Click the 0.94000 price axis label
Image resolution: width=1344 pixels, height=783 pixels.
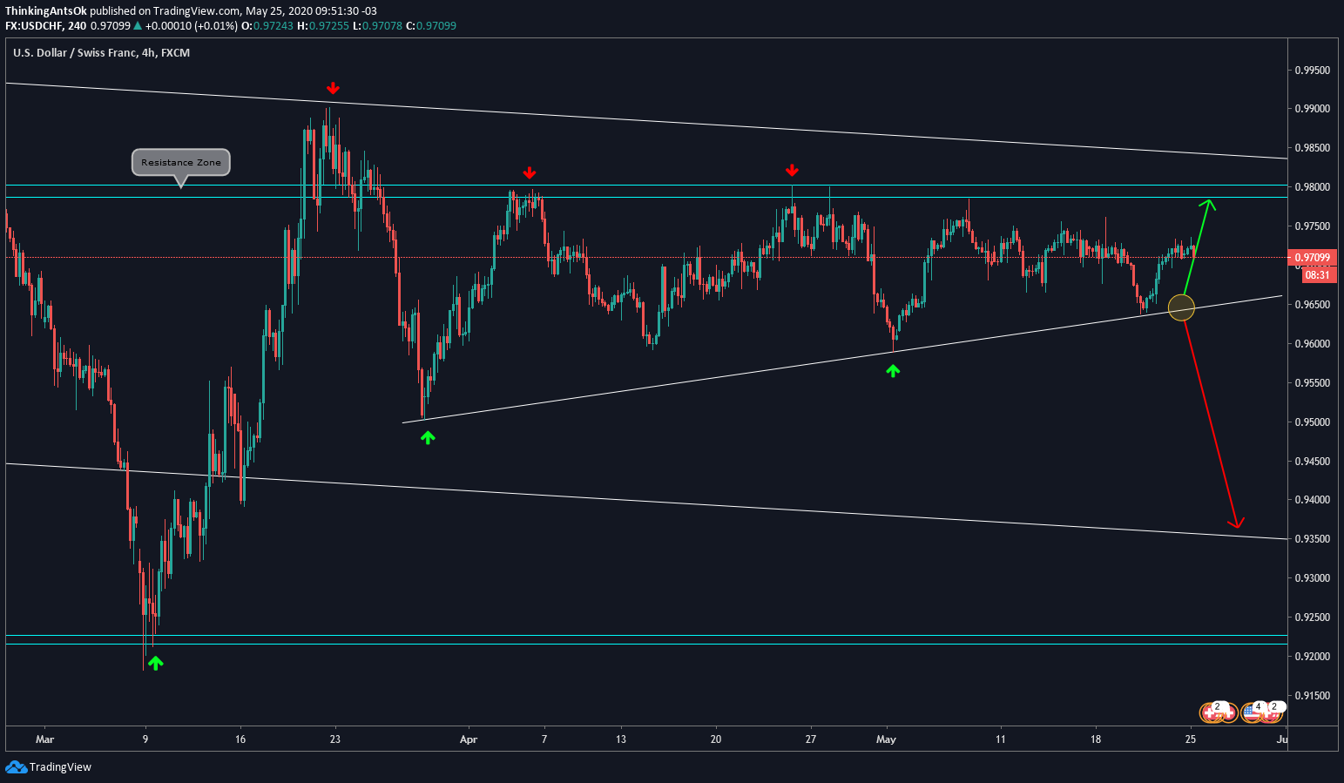tap(1311, 500)
